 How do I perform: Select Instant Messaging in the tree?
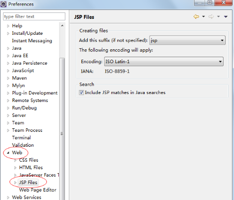tap(32, 41)
